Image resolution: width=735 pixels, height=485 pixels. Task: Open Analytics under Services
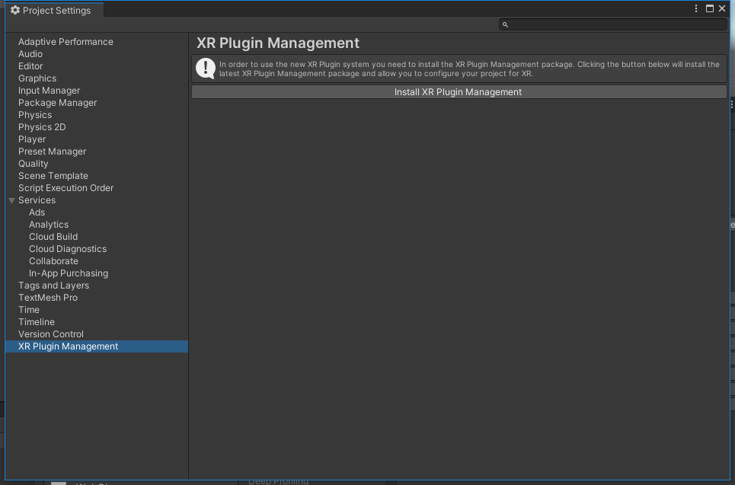pyautogui.click(x=49, y=225)
